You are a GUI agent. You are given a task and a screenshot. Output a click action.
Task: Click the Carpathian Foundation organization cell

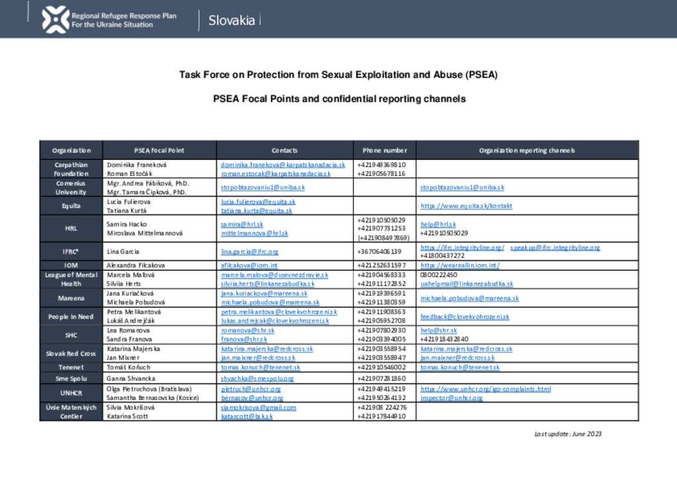coord(71,170)
